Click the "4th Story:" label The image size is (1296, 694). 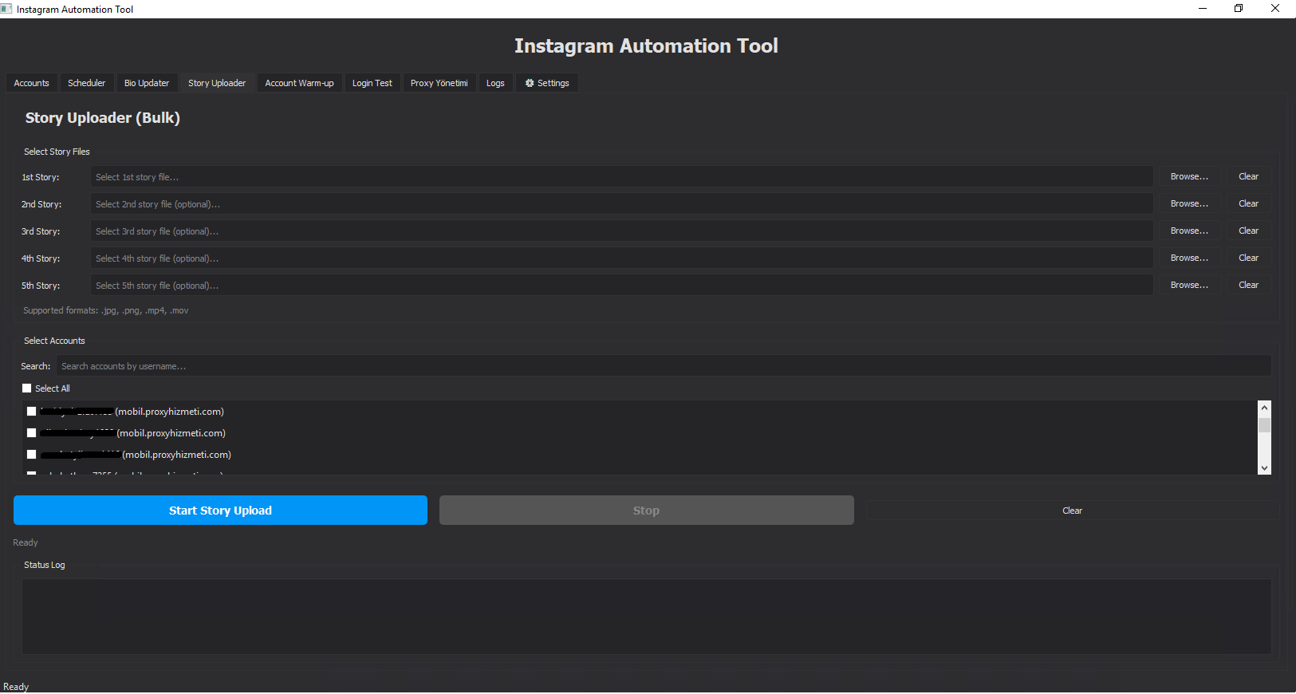point(41,258)
